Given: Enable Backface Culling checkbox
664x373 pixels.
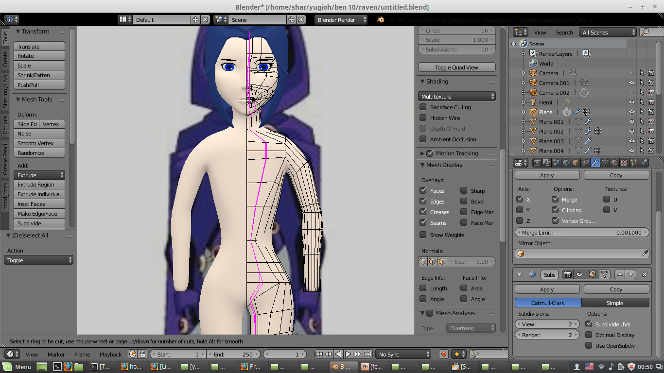Looking at the screenshot, I should (423, 107).
